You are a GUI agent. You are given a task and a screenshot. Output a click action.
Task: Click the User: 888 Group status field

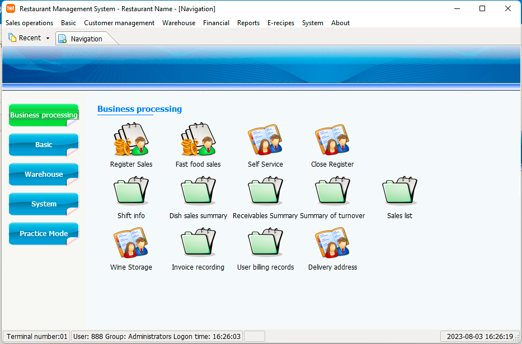point(157,336)
